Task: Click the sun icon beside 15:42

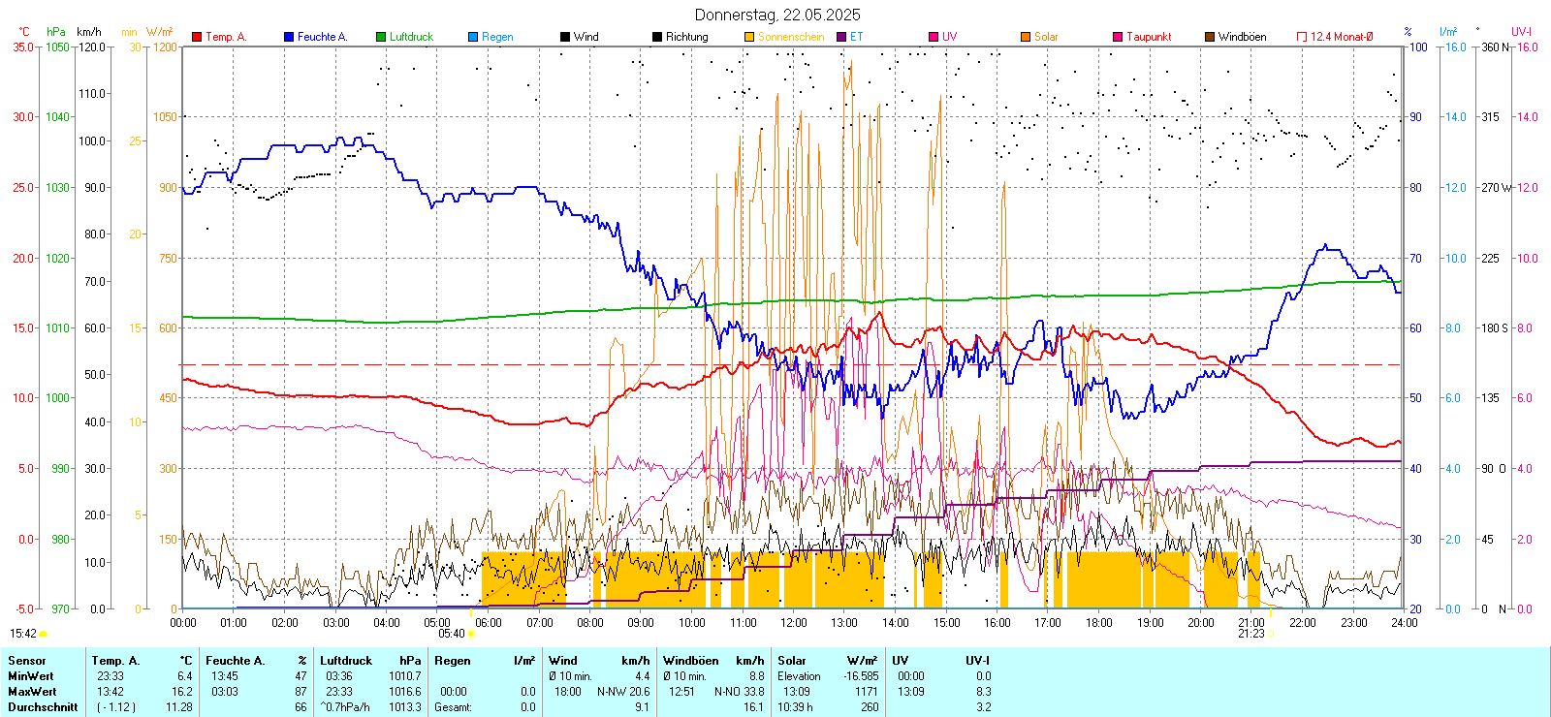Action: pos(44,634)
